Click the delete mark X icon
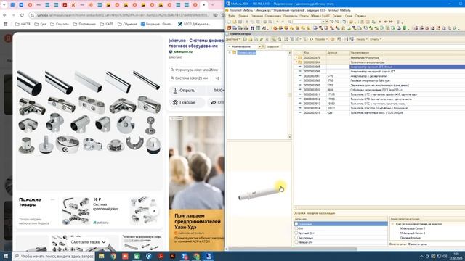The height and width of the screenshot is (261, 465). coord(267,39)
